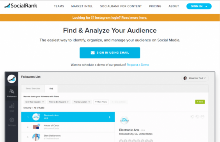
Task: Click the Electronic Arts profile name heading
Action: click(x=129, y=130)
